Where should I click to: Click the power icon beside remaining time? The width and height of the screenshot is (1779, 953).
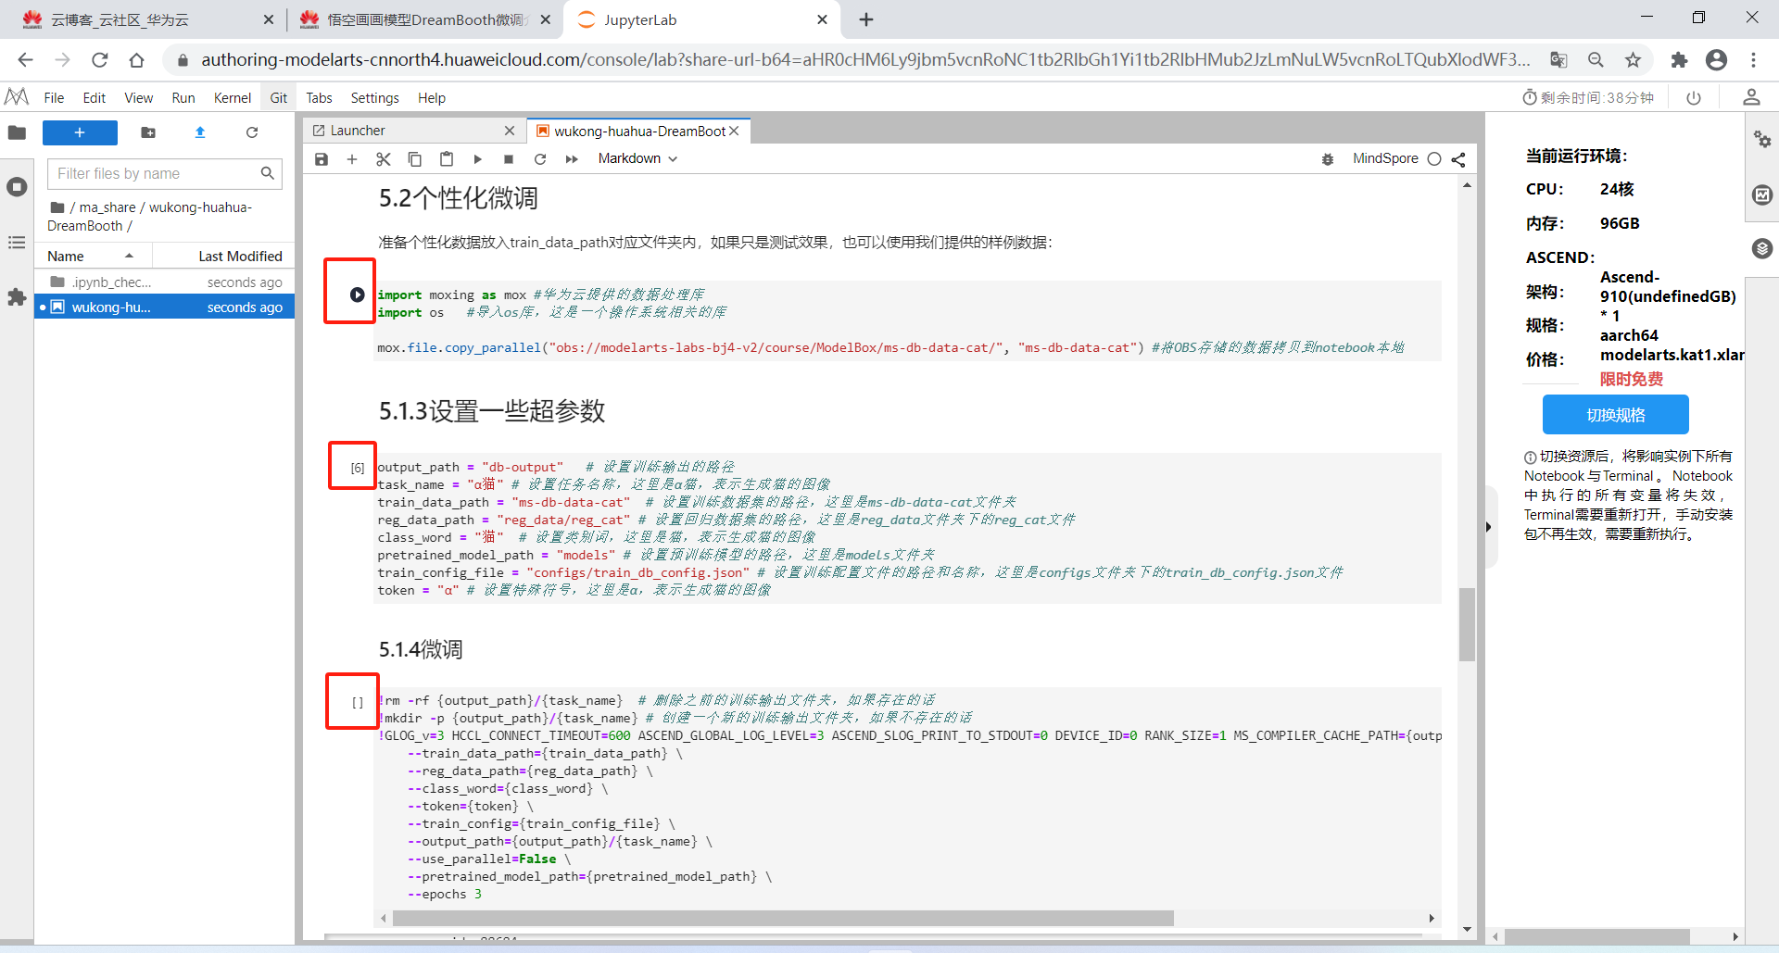click(1694, 97)
